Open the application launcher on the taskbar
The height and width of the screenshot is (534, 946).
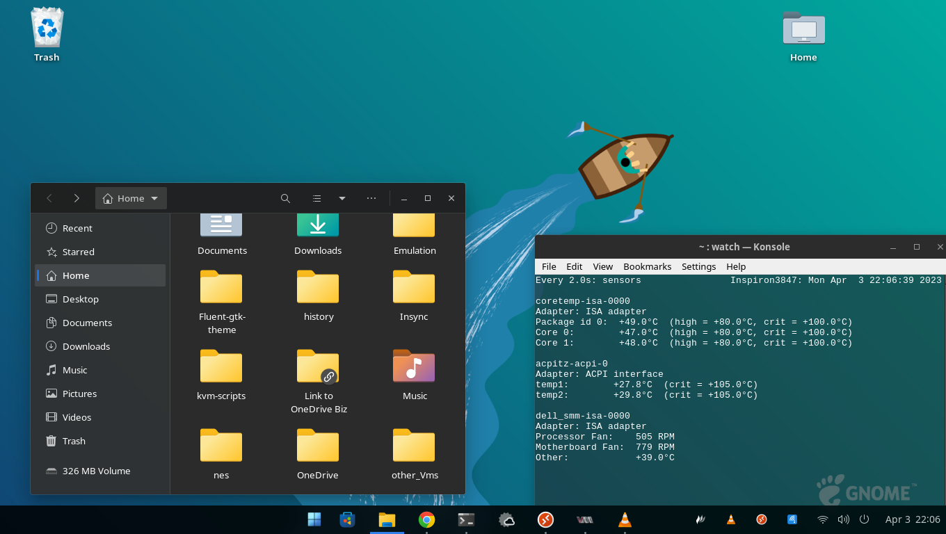pyautogui.click(x=314, y=519)
